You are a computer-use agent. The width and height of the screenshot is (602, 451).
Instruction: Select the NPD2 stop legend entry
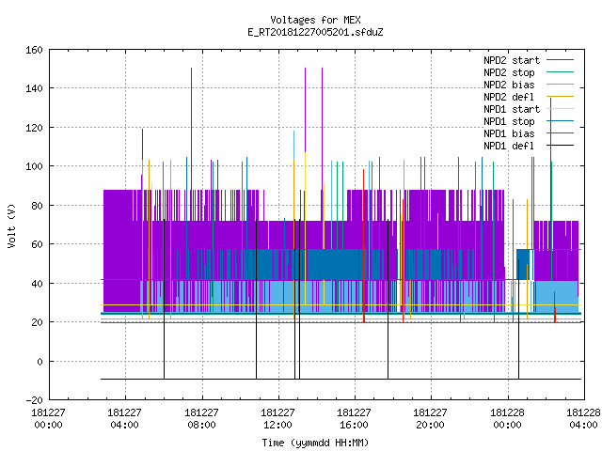[509, 72]
